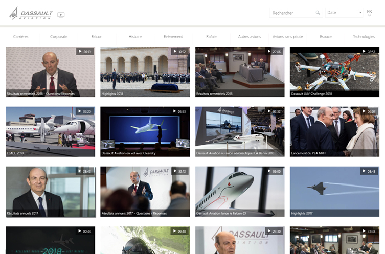Open the Evénement category tab
The width and height of the screenshot is (385, 254).
click(x=173, y=37)
